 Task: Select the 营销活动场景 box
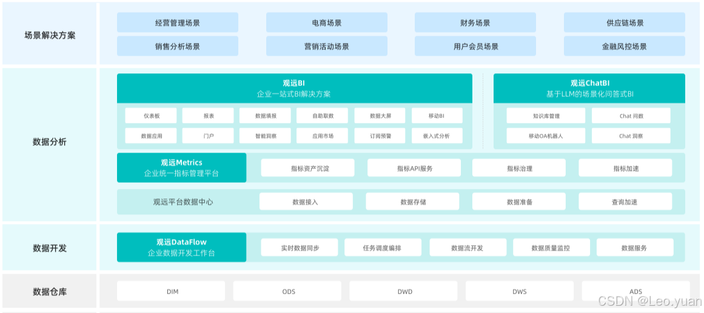point(326,46)
